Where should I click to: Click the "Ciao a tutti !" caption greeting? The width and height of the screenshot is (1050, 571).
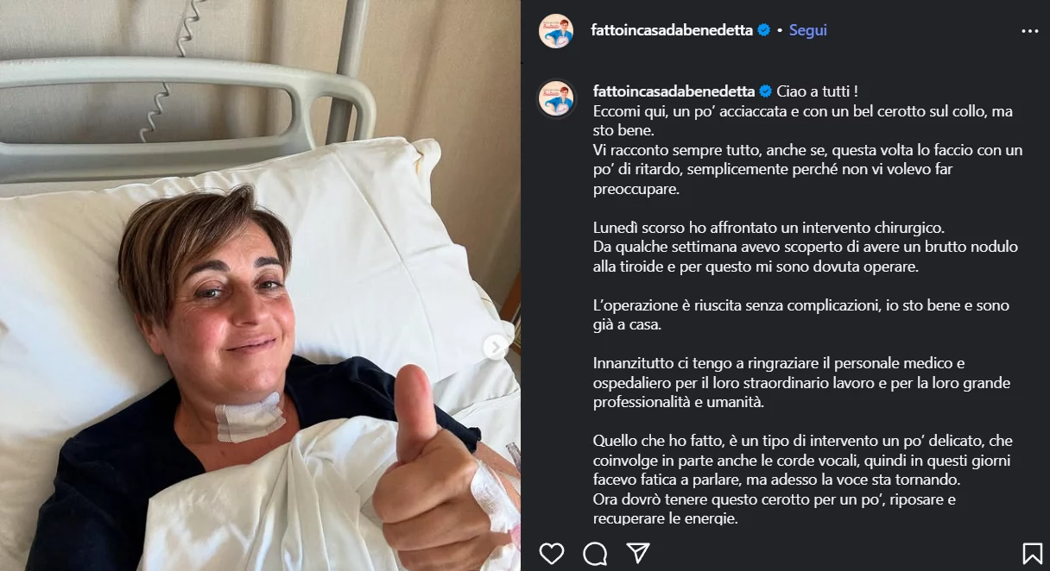pyautogui.click(x=817, y=91)
